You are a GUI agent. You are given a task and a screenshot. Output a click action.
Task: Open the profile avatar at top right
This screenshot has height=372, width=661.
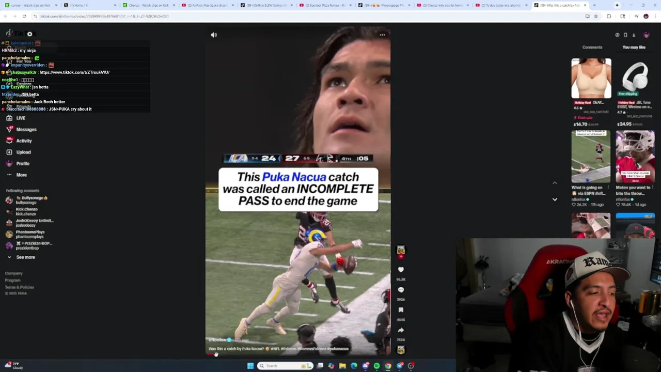[647, 35]
